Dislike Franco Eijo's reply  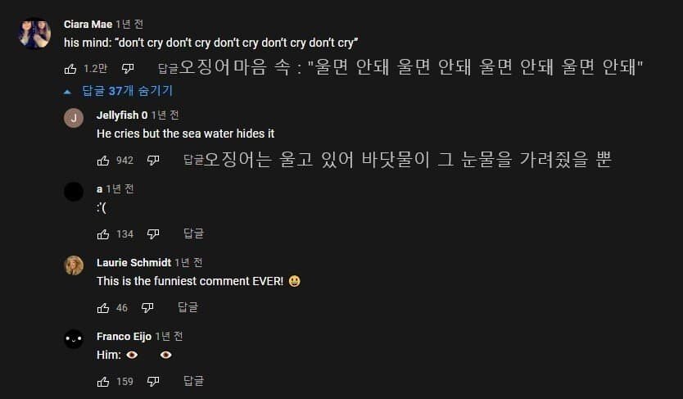coord(152,381)
